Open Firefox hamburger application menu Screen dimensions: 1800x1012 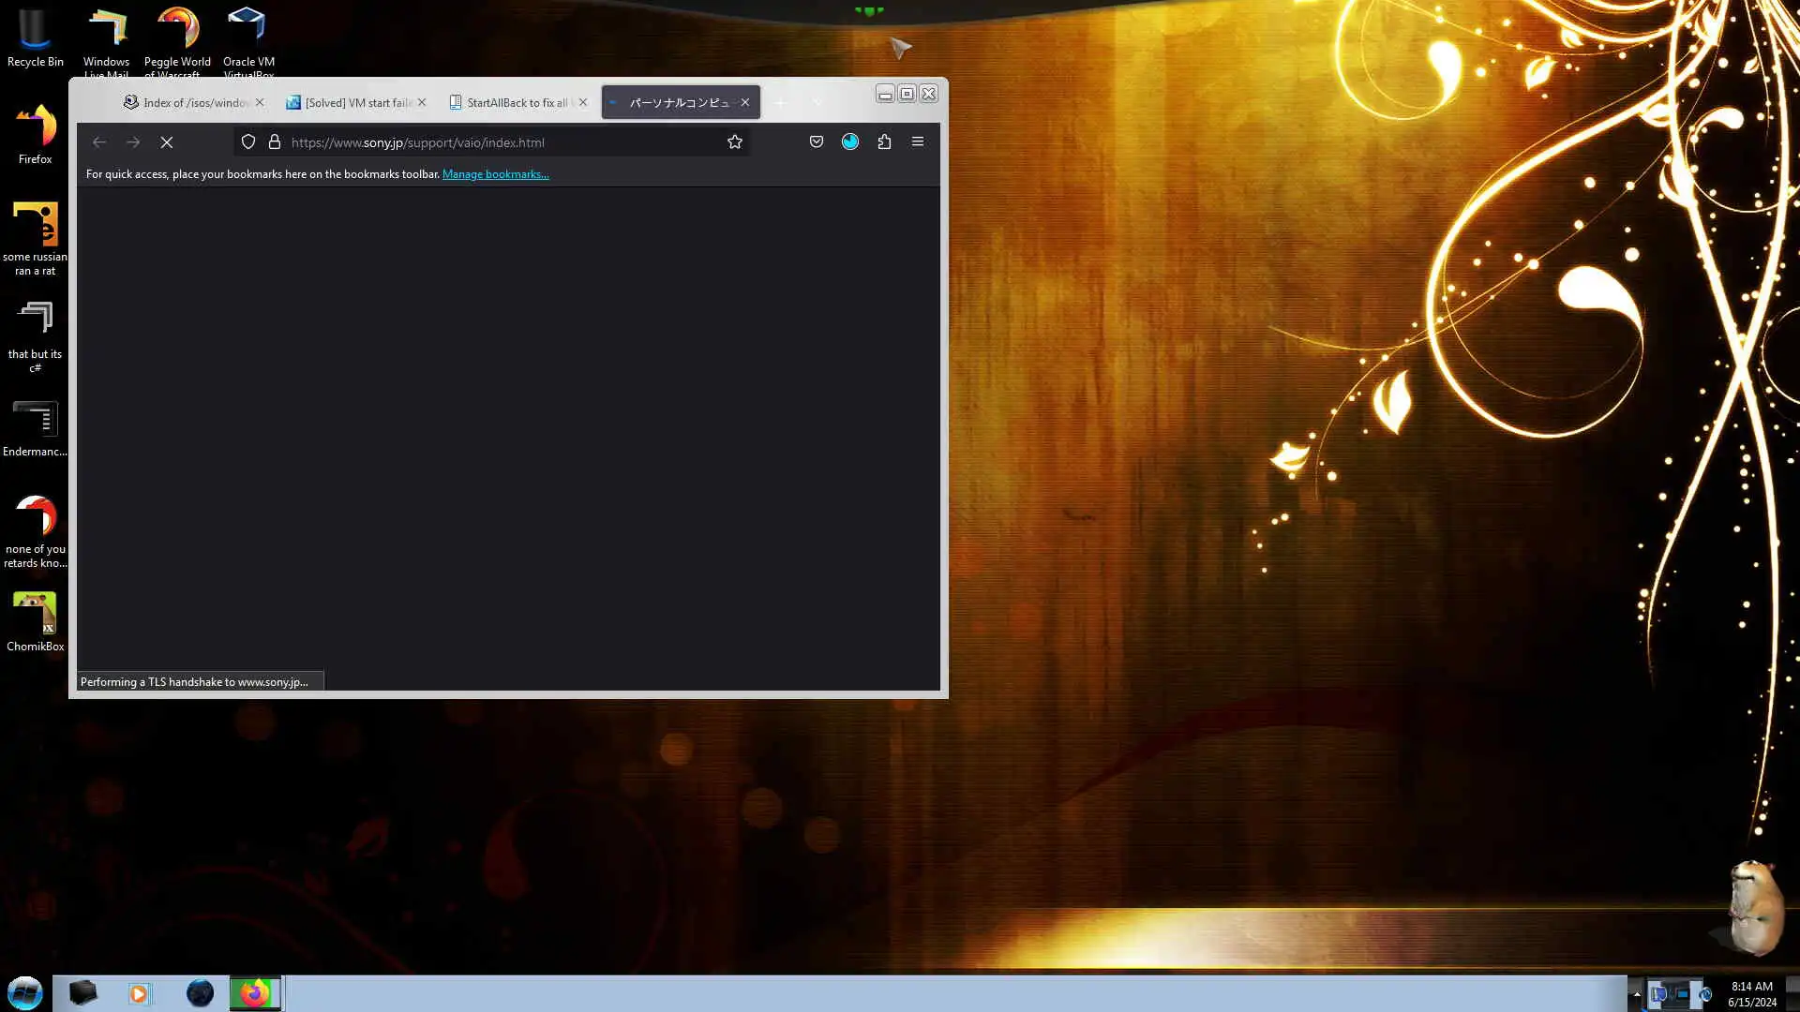[918, 142]
